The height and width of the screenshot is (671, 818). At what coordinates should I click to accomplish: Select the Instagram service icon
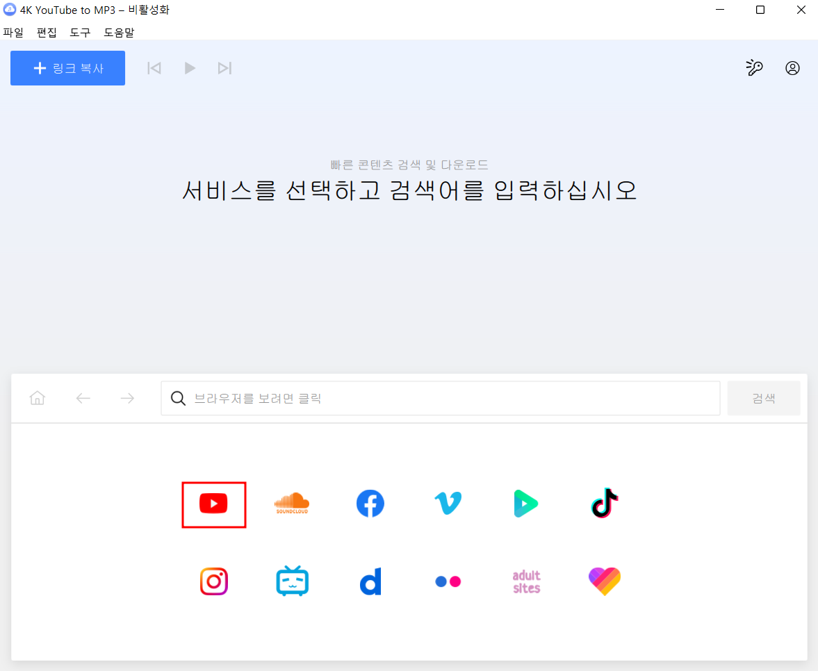pos(214,581)
